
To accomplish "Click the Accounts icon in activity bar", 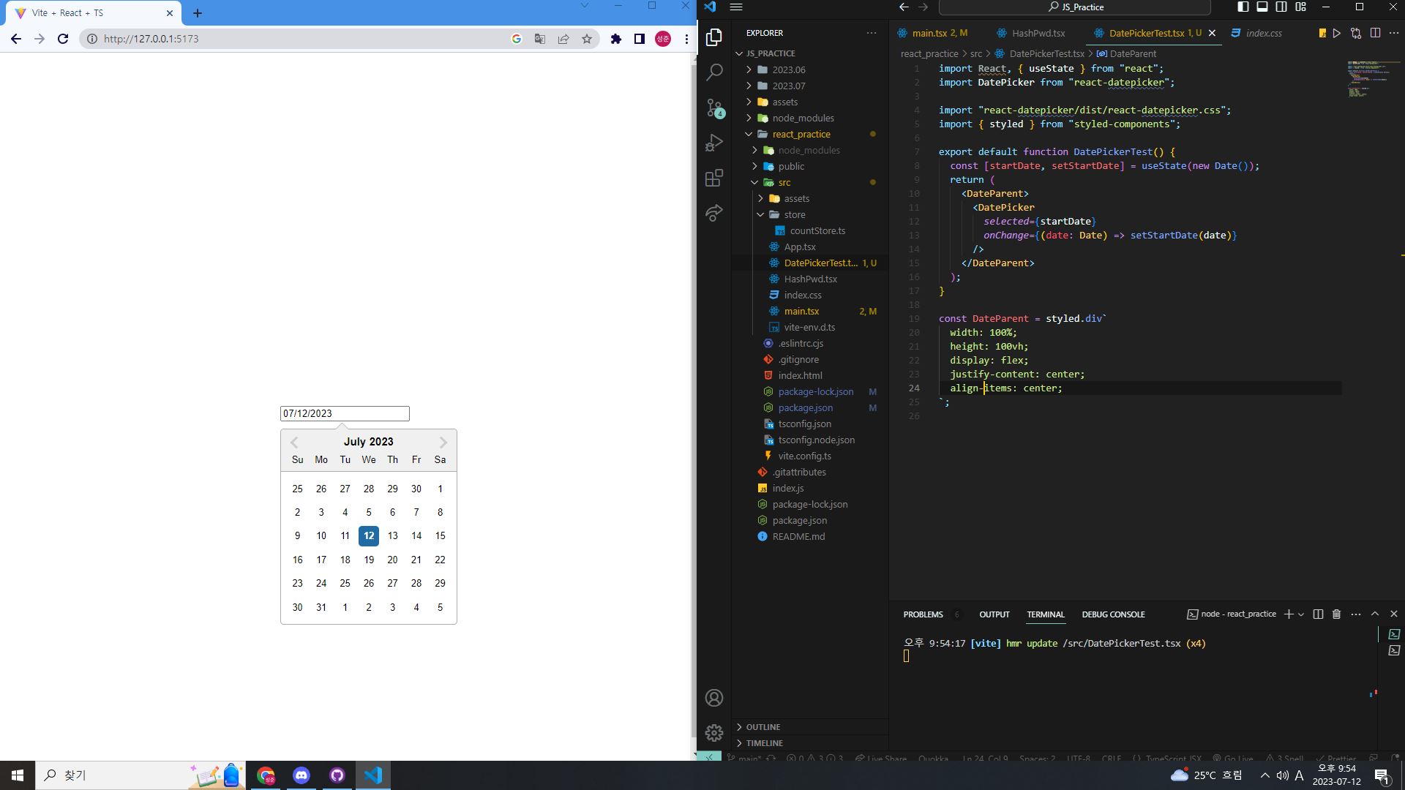I will pyautogui.click(x=714, y=698).
